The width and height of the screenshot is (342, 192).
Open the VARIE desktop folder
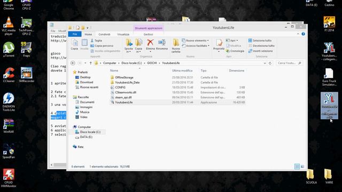point(329,177)
